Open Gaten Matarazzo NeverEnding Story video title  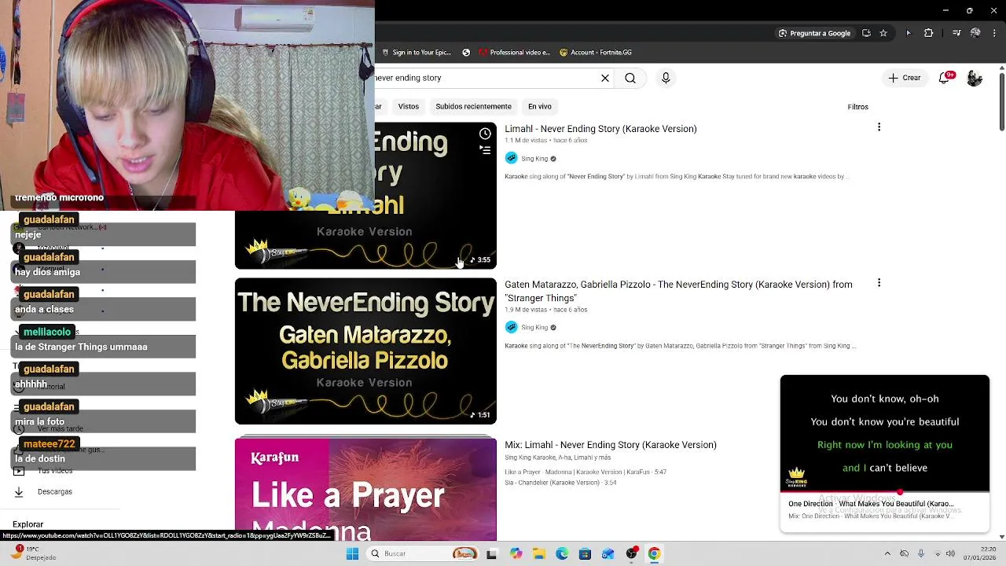[x=678, y=291]
